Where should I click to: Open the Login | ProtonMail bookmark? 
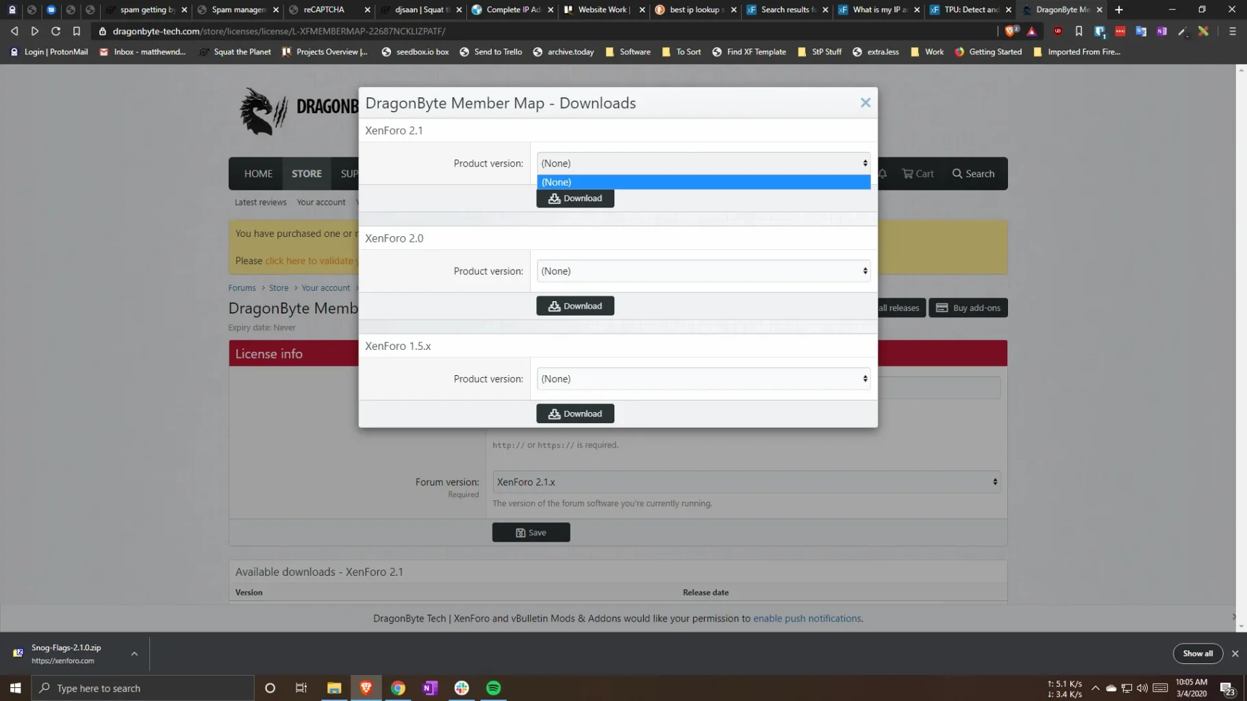point(49,52)
